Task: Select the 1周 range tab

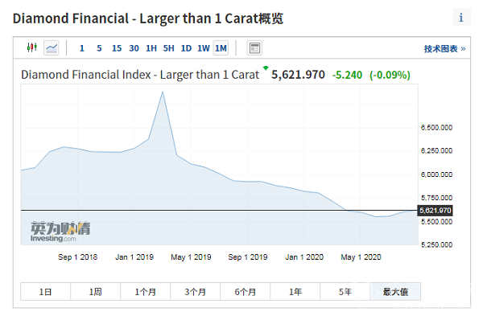Action: (x=95, y=291)
